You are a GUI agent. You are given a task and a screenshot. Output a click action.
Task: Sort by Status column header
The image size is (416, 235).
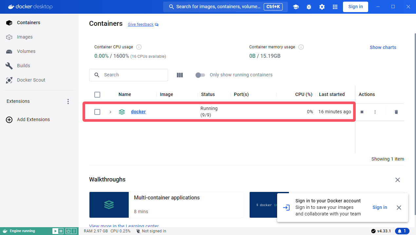point(208,95)
